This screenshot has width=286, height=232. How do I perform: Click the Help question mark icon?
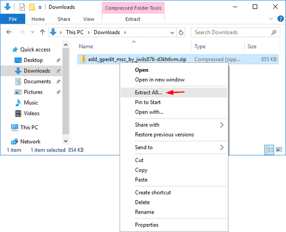click(x=280, y=19)
